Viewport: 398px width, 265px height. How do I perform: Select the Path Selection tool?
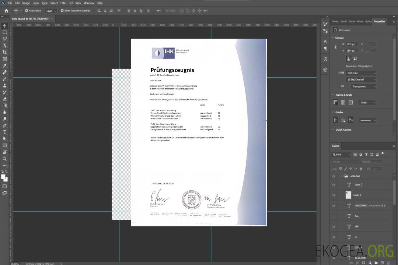pos(4,139)
